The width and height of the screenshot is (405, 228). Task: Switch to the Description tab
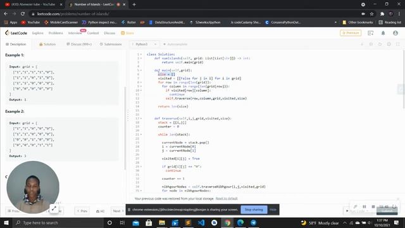pos(16,44)
